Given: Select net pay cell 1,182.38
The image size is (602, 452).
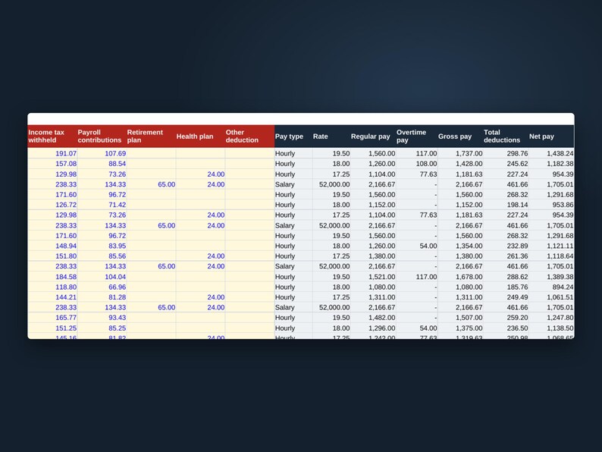Looking at the screenshot, I should pyautogui.click(x=551, y=164).
